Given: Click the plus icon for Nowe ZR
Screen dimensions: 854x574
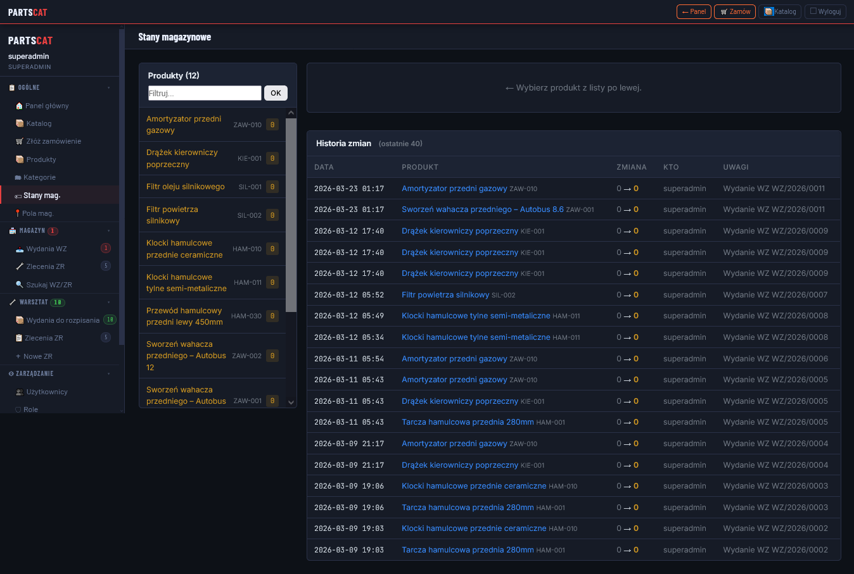Looking at the screenshot, I should [18, 356].
